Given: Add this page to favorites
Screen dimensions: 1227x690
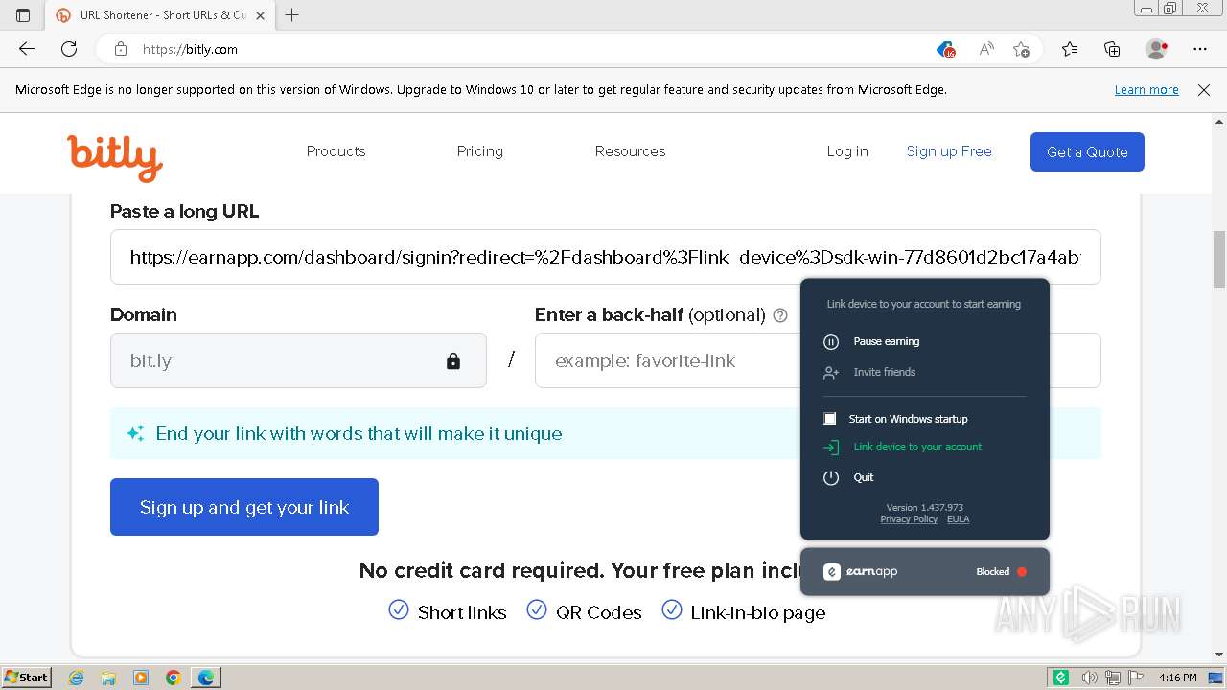Looking at the screenshot, I should click(1022, 49).
